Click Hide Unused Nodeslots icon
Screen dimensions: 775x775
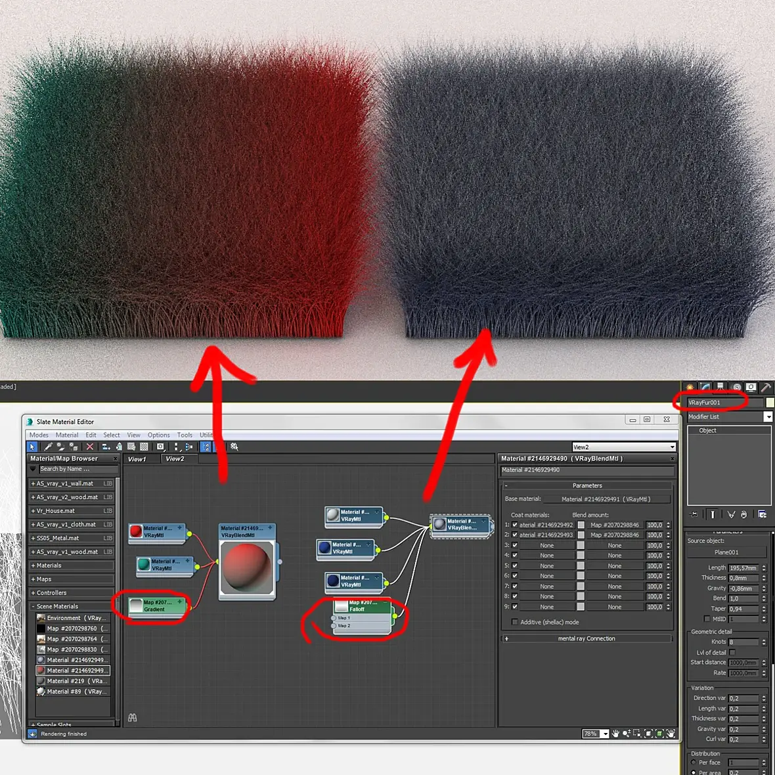click(119, 447)
